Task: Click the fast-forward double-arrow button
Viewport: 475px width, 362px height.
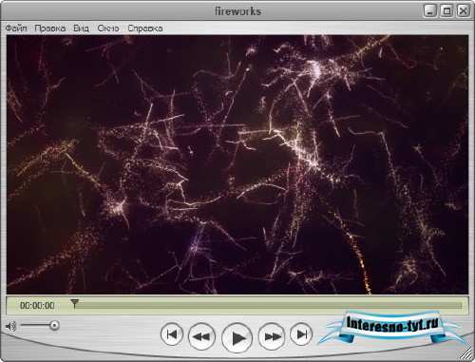Action: (x=272, y=336)
